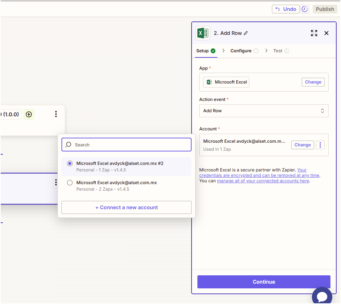Switch to the Setup tab

pos(206,51)
